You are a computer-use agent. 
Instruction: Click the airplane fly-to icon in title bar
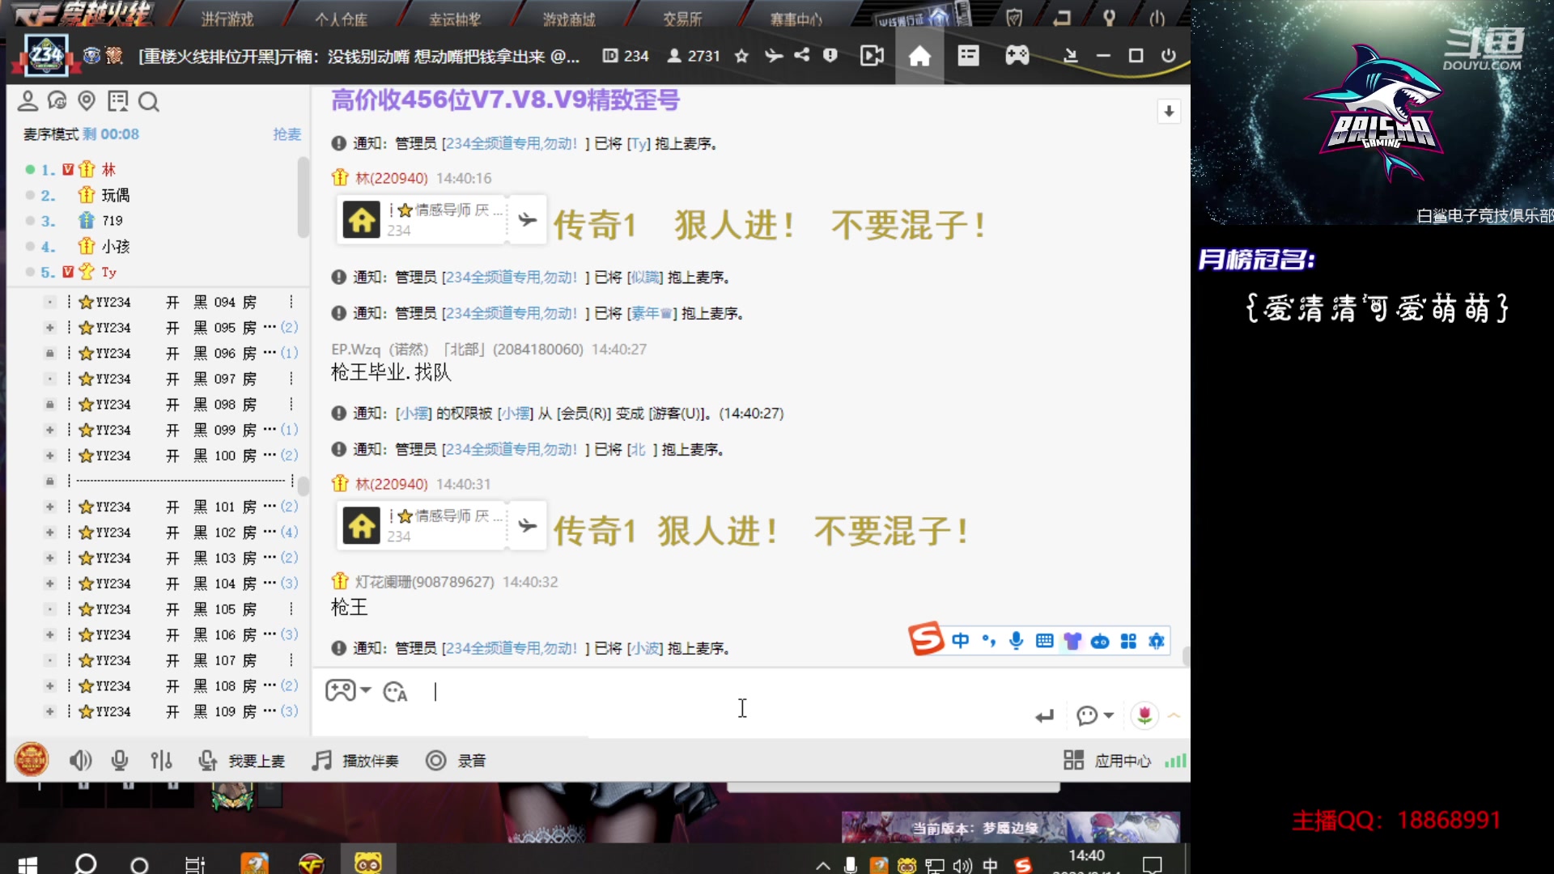(774, 55)
